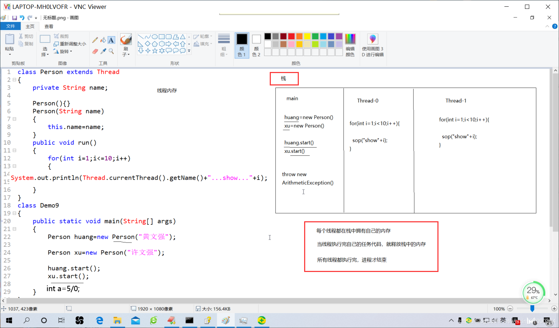Open Edit colors (编辑颜色) dialog
559x328 pixels.
[x=350, y=45]
